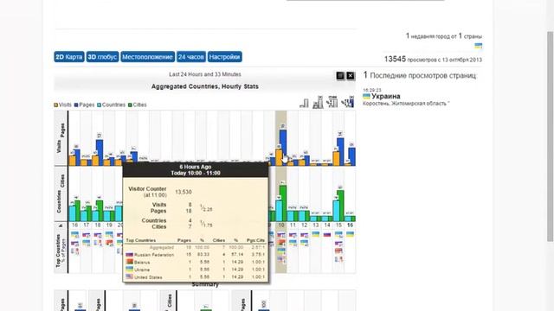Click the United States flag under hour 15
554x311 pixels.
(338, 259)
